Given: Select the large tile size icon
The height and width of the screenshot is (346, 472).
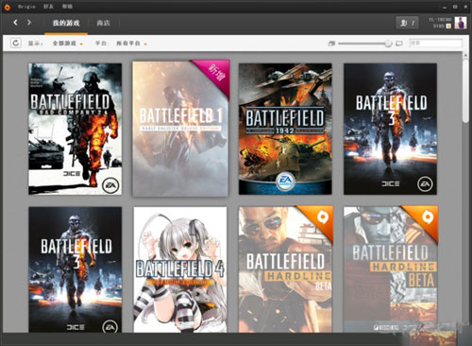Looking at the screenshot, I should 399,43.
